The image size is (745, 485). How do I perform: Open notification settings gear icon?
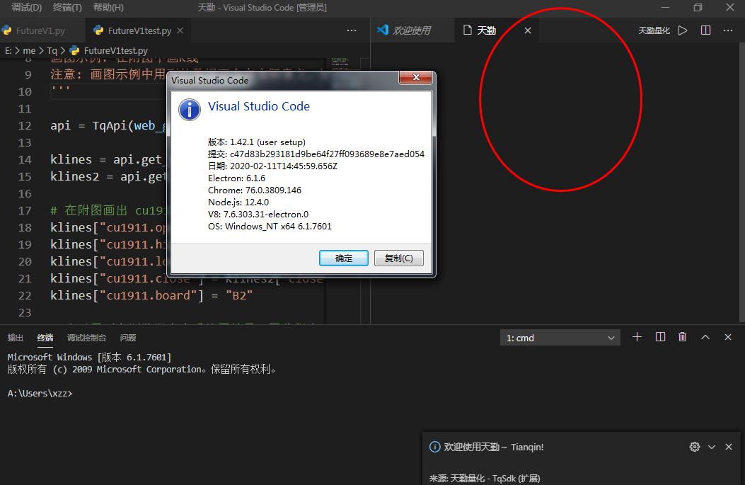[x=695, y=447]
